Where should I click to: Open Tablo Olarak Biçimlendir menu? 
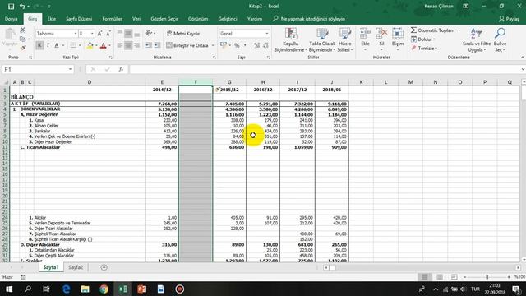click(322, 39)
